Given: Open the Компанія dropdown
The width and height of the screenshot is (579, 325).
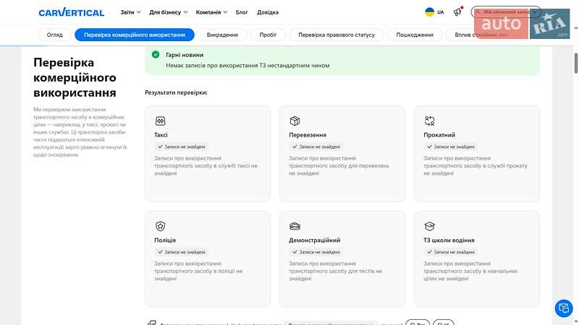Looking at the screenshot, I should (211, 12).
